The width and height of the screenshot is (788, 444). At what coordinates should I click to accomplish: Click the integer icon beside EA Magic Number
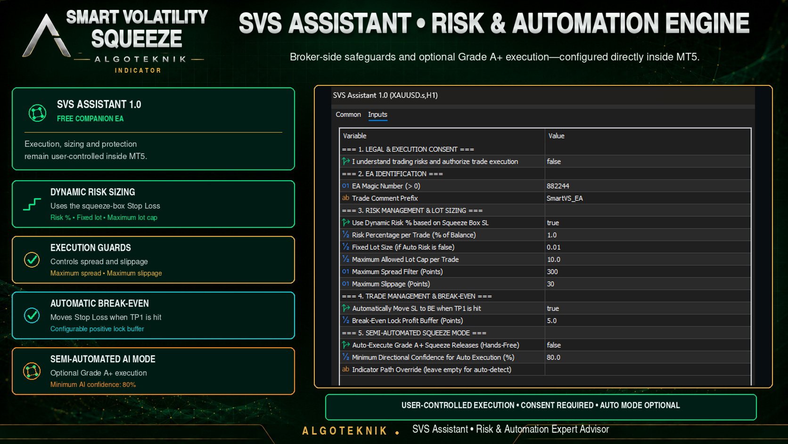point(345,186)
